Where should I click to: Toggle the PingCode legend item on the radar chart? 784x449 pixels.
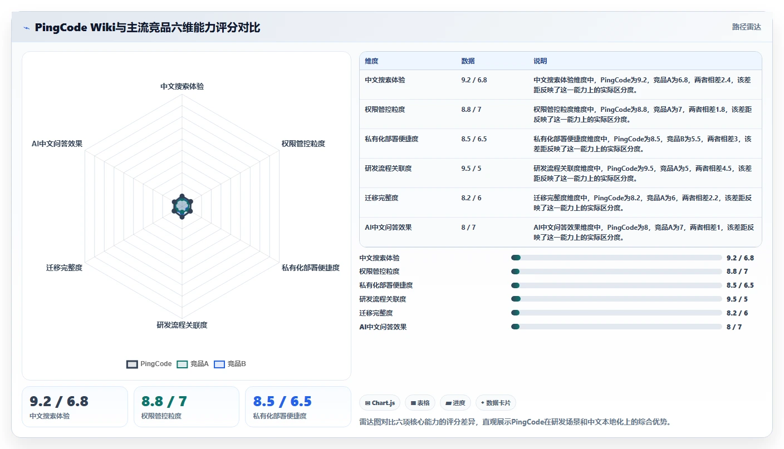[149, 364]
